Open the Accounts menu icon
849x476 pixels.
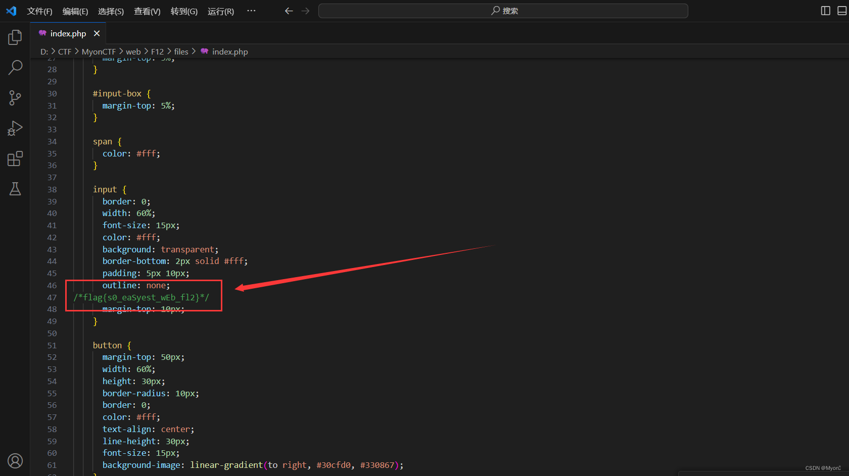click(15, 460)
